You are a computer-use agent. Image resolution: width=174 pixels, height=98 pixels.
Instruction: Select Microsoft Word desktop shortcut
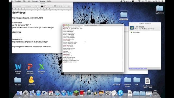(18, 69)
